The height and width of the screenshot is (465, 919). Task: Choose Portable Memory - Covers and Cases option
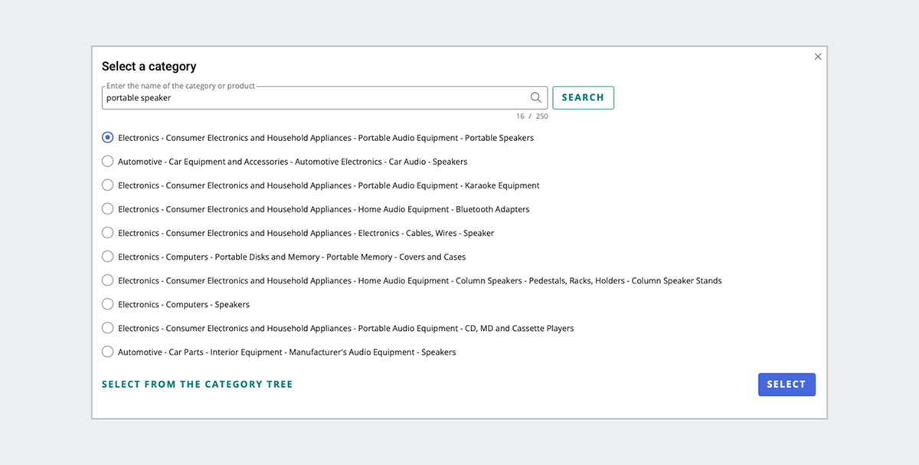(x=108, y=257)
